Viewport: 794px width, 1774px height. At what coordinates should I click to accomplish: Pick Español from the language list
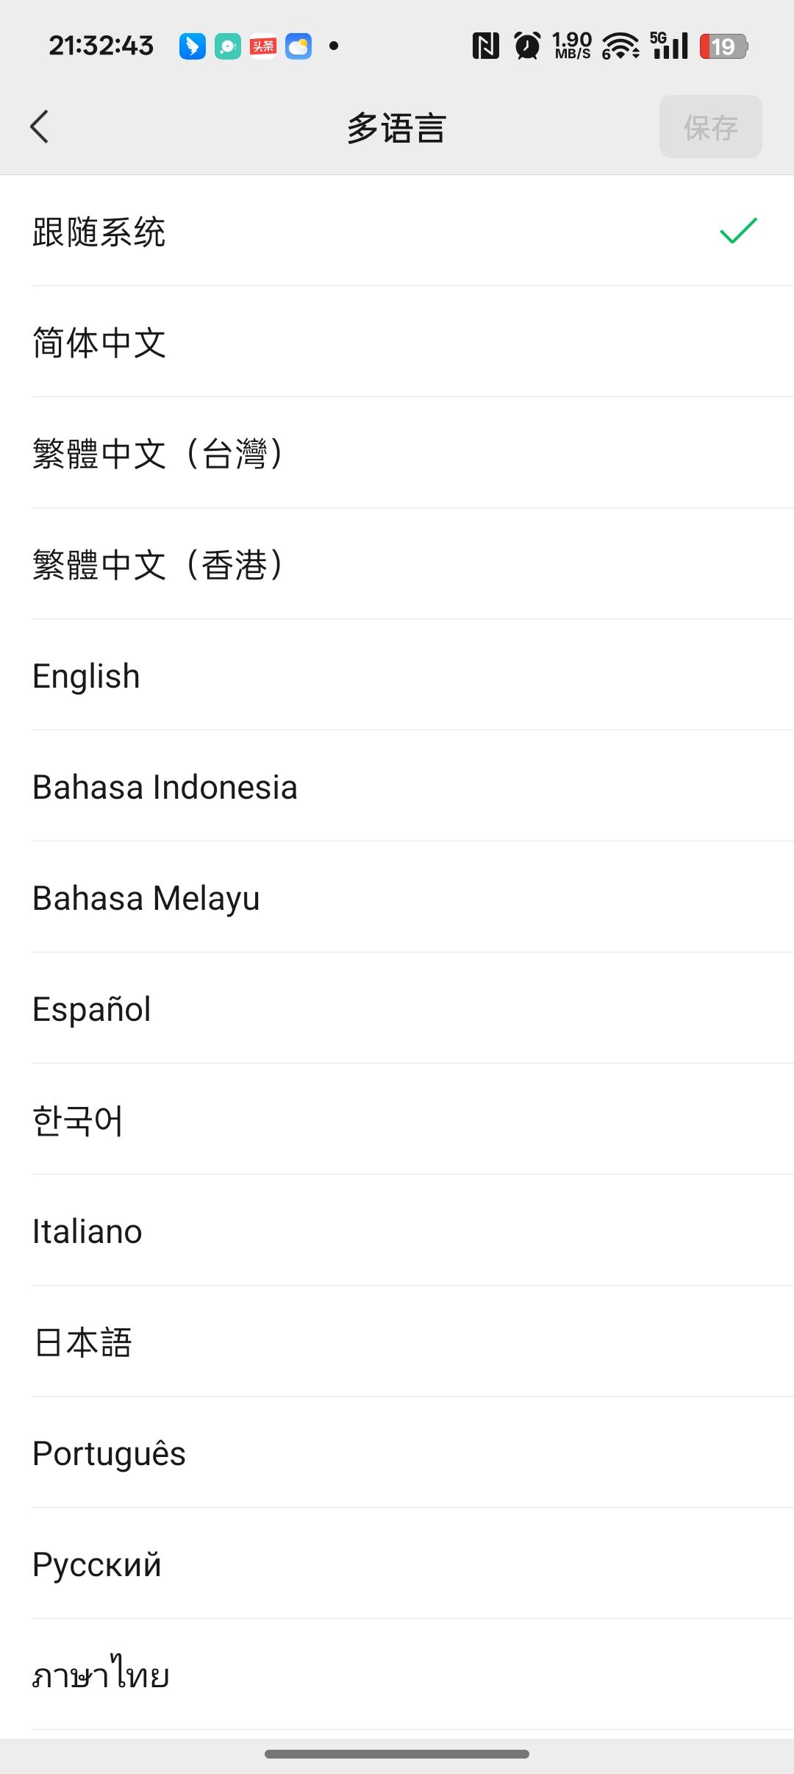pos(92,1009)
